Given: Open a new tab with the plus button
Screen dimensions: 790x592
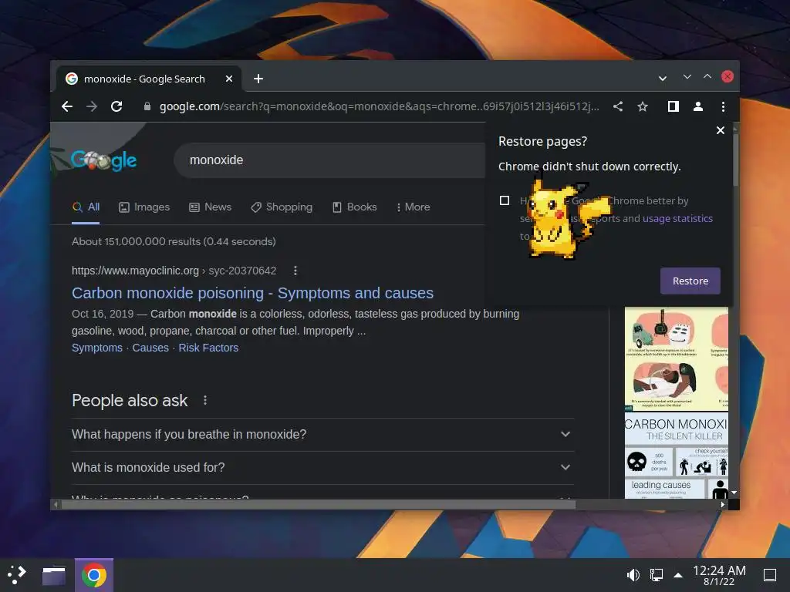Looking at the screenshot, I should coord(258,79).
